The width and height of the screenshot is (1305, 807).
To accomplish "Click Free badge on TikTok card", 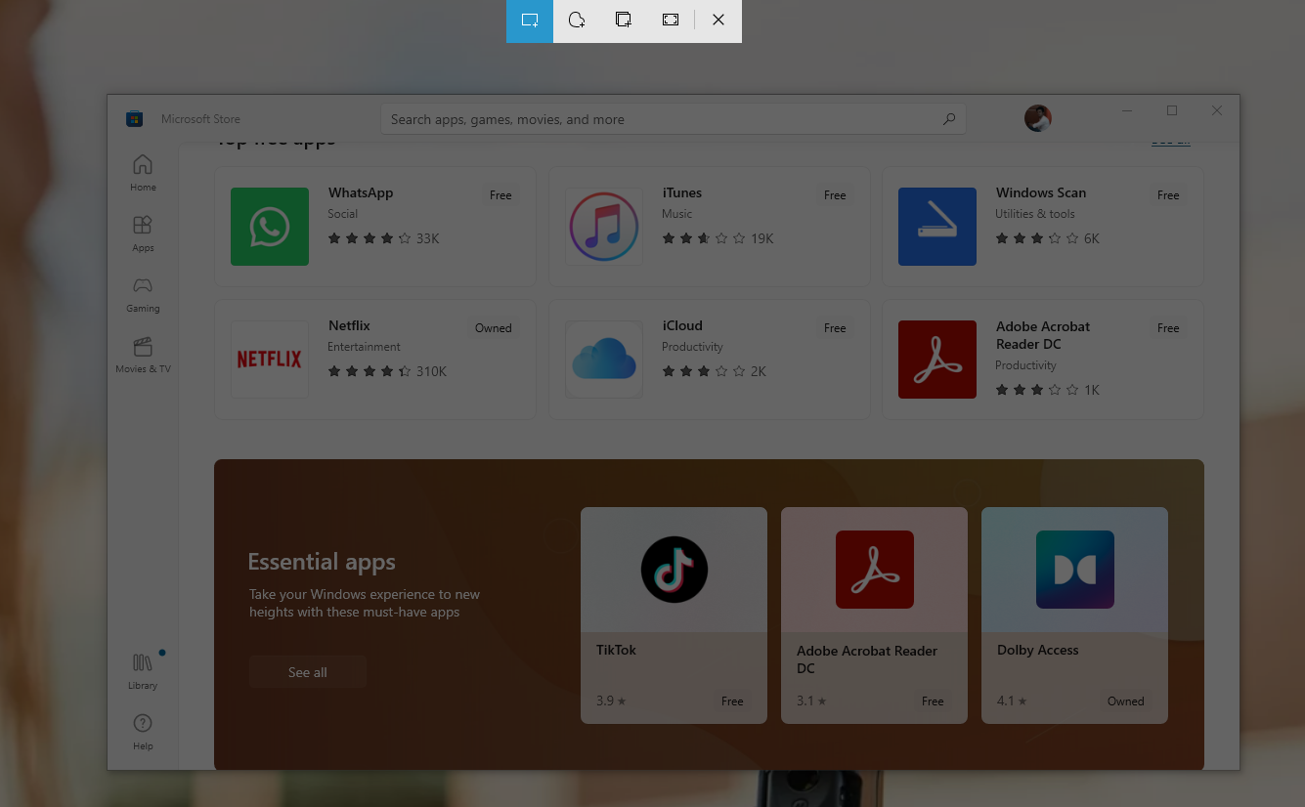I will pos(732,701).
